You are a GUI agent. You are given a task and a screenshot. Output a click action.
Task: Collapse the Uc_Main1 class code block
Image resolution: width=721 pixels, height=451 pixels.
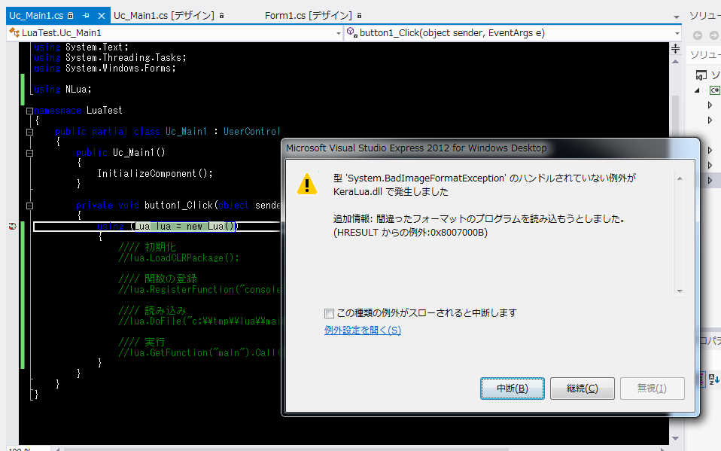(x=29, y=132)
